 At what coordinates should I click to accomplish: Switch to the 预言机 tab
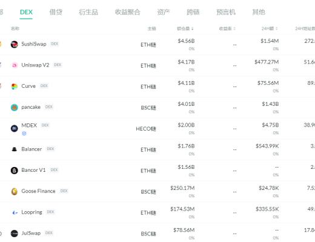click(226, 12)
